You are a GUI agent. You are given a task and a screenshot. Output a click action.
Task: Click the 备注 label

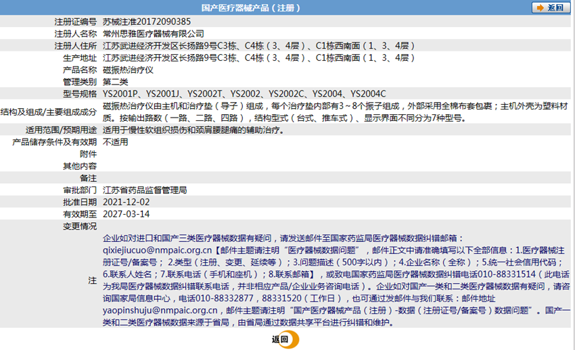tap(89, 178)
